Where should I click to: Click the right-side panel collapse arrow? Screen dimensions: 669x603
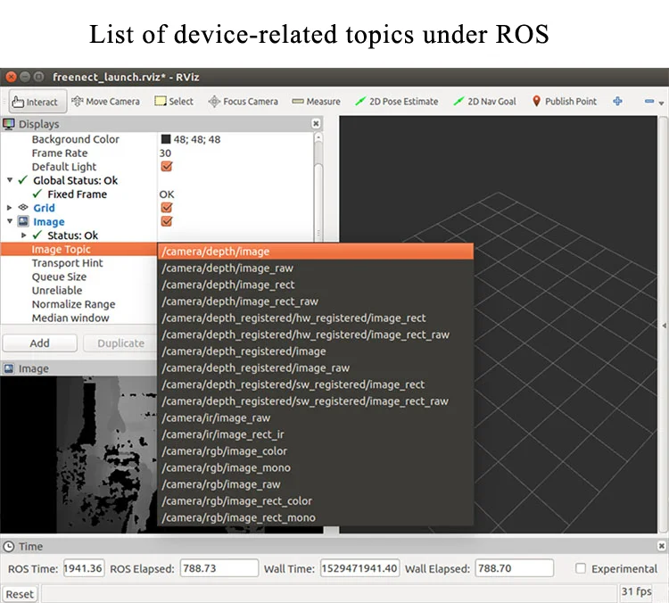664,326
